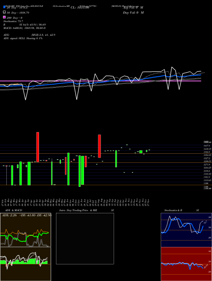Select the '50 Day = 1338.79' label
The image size is (212, 281).
coord(18,13)
